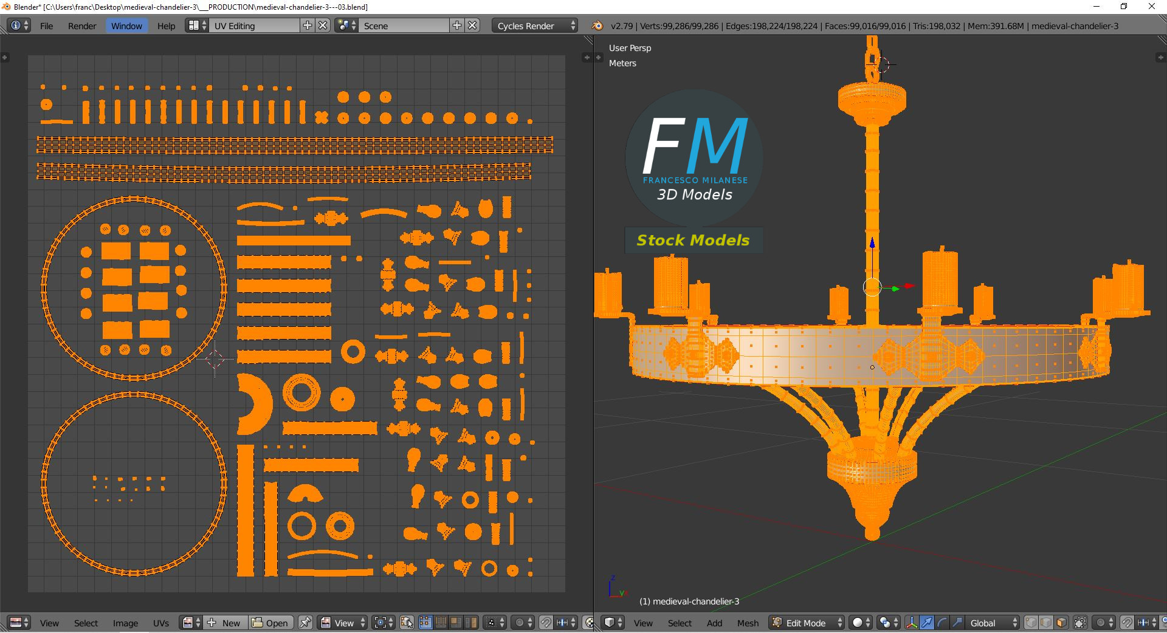Open the Window menu
Image resolution: width=1167 pixels, height=633 pixels.
coord(126,26)
